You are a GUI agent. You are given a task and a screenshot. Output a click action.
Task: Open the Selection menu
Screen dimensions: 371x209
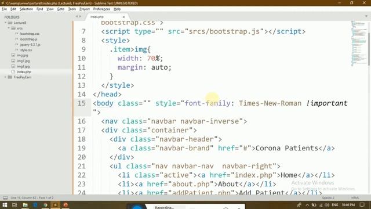[26, 9]
